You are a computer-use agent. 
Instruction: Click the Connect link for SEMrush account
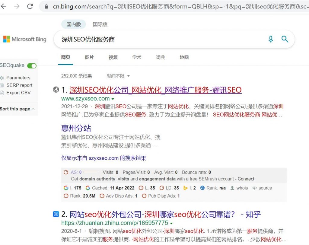pos(246,179)
